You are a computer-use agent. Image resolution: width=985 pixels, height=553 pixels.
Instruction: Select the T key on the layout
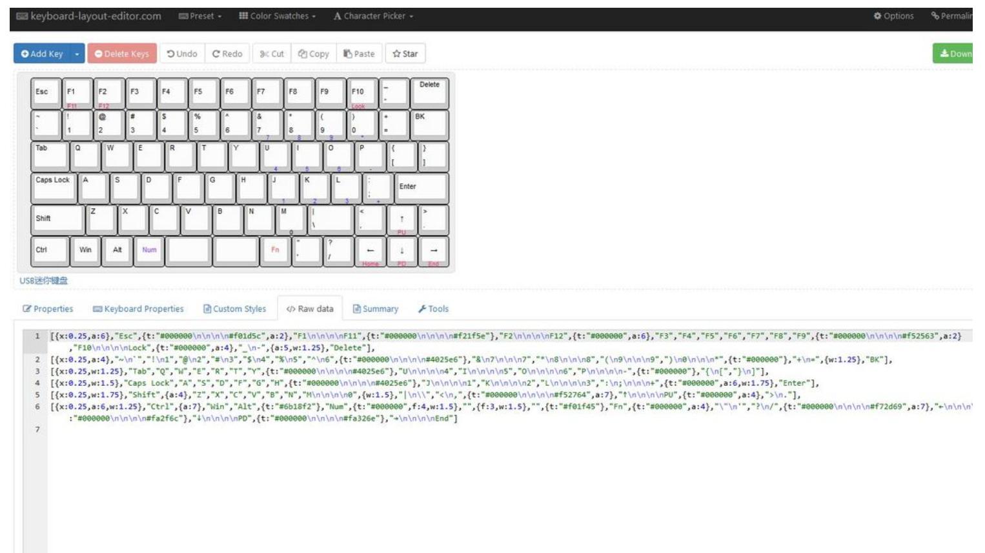[212, 156]
